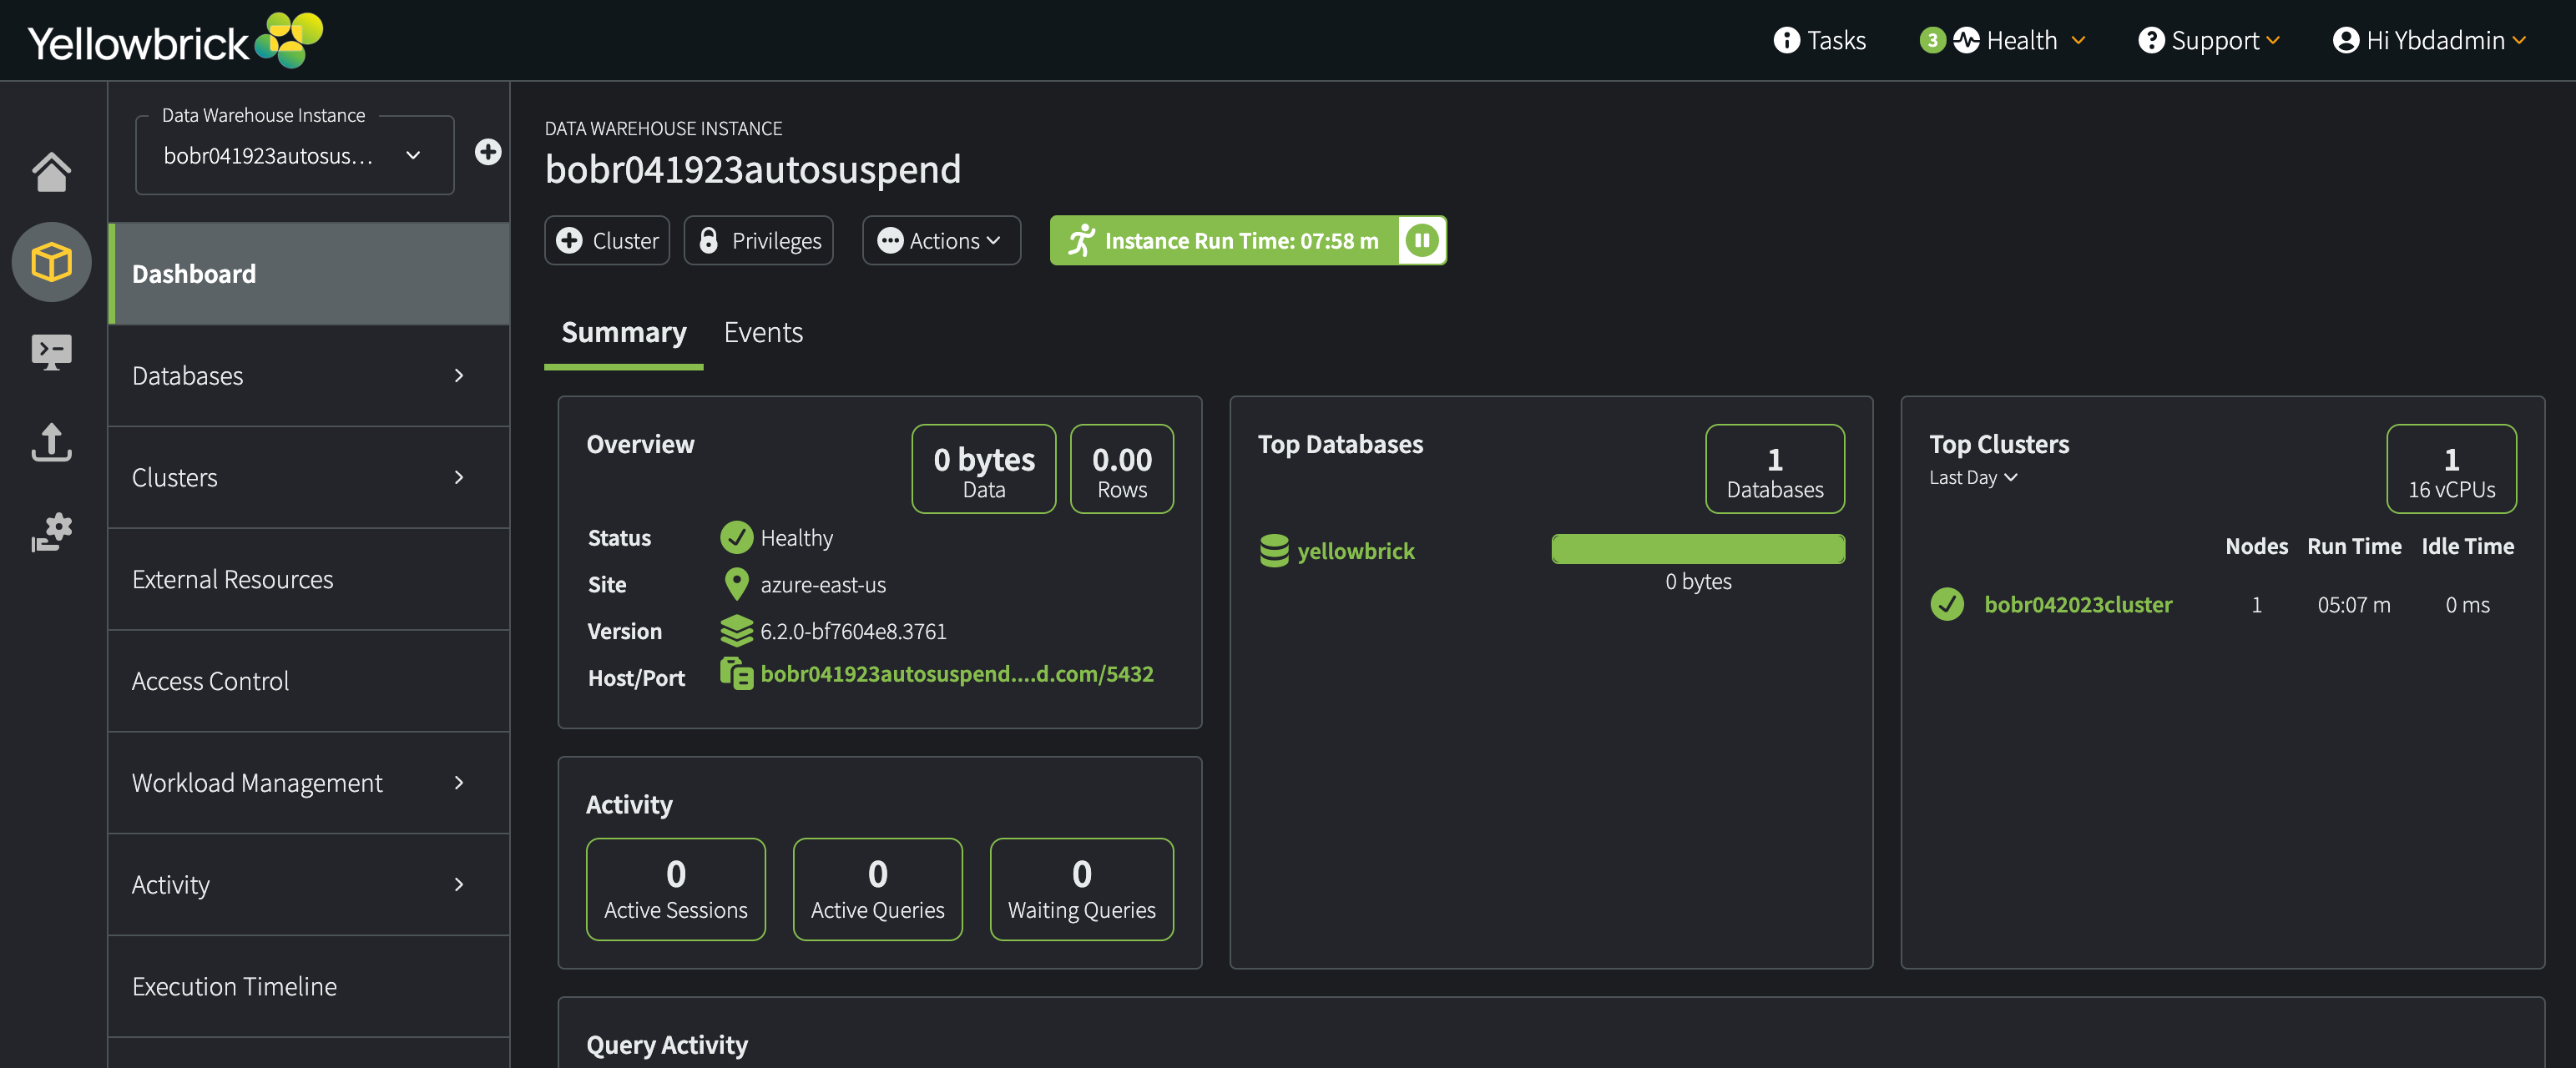Click the Run Time column header

(2354, 546)
